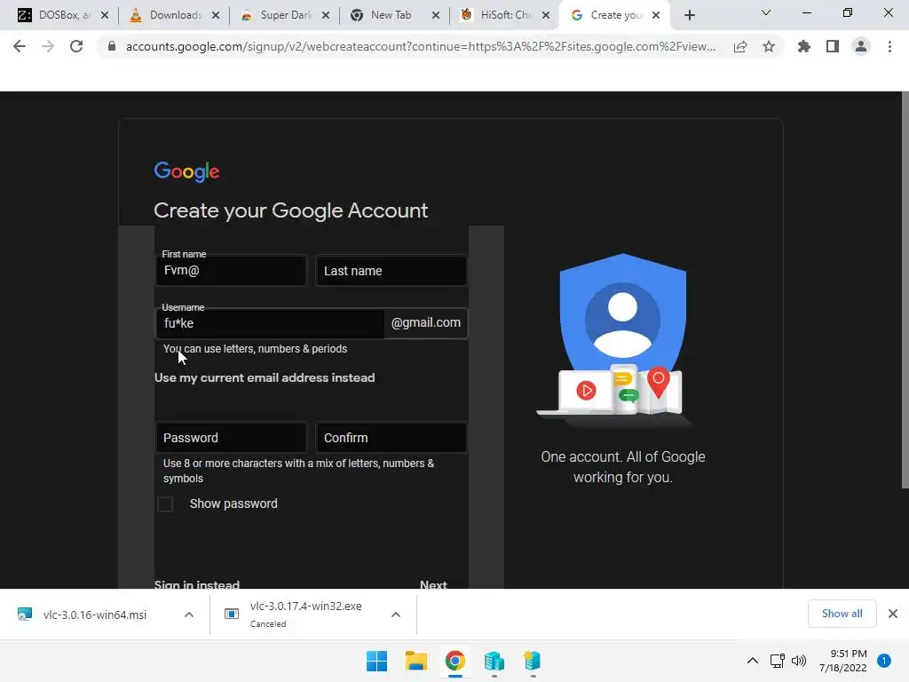Click the page vertical scrollbar

point(905,290)
